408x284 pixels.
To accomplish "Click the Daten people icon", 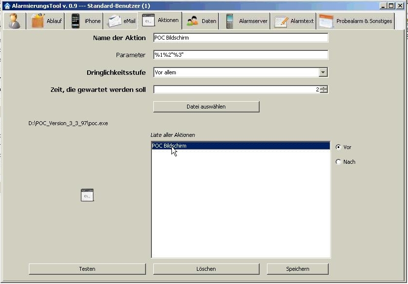I will pos(192,21).
